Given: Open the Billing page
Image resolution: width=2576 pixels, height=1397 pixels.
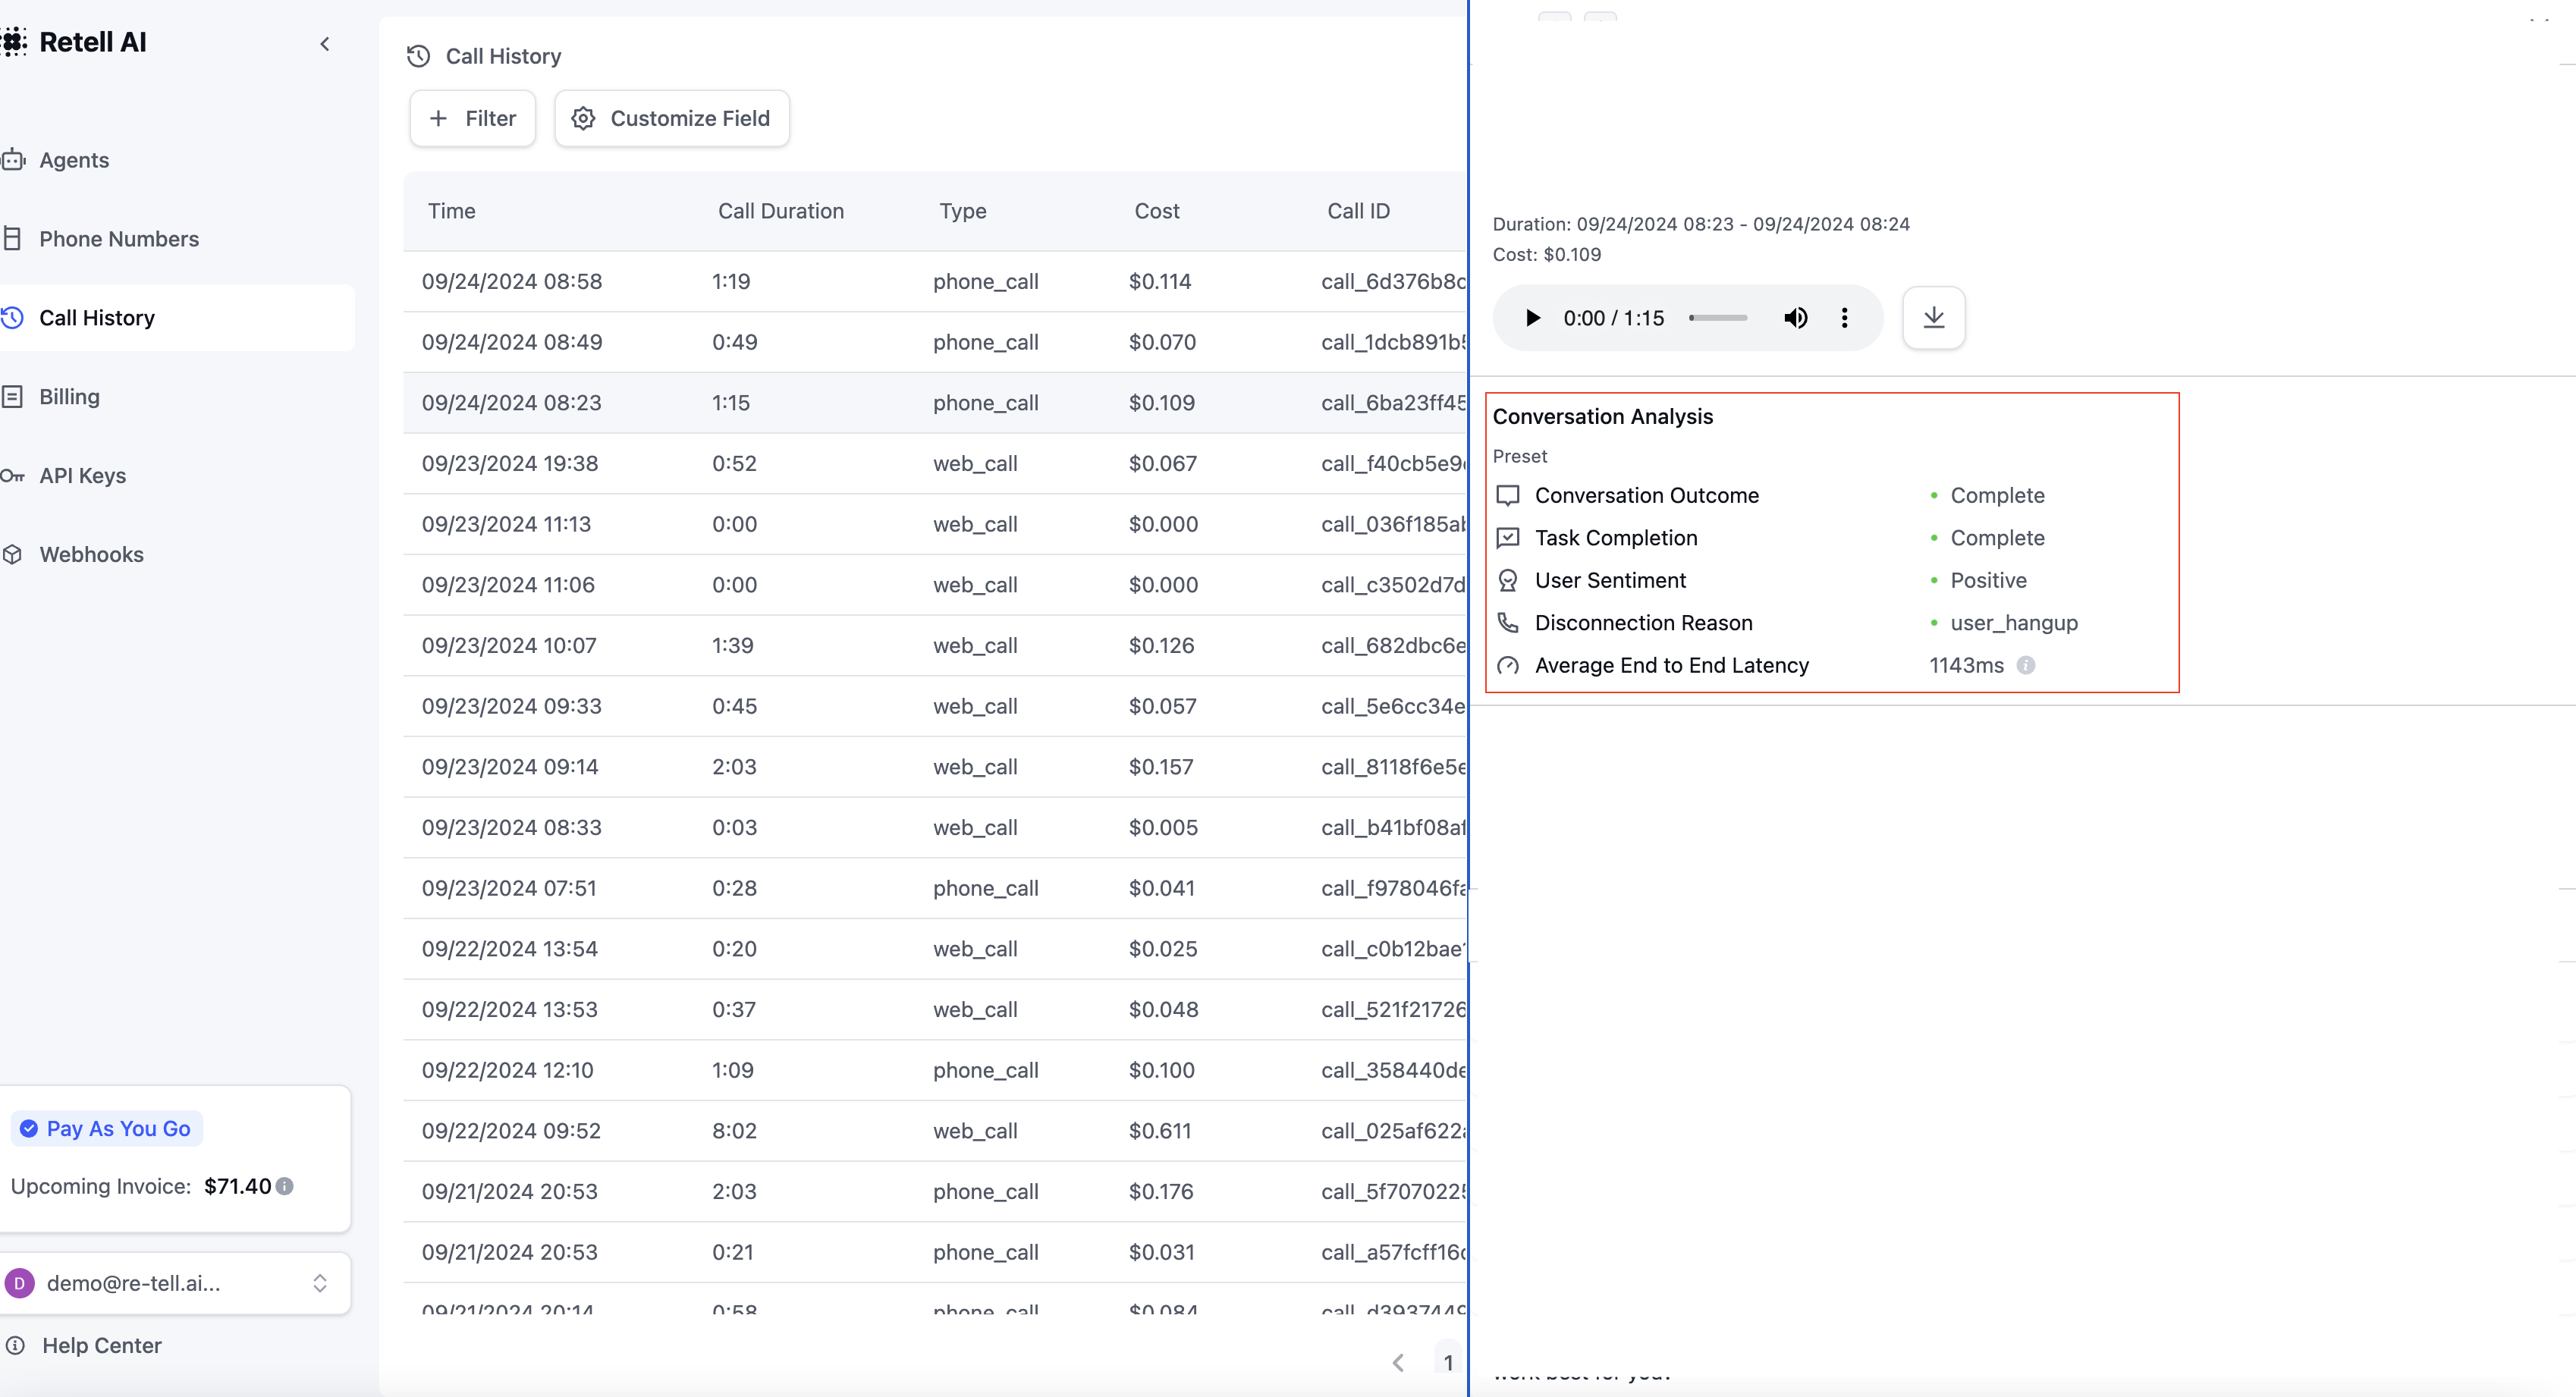Looking at the screenshot, I should 69,397.
